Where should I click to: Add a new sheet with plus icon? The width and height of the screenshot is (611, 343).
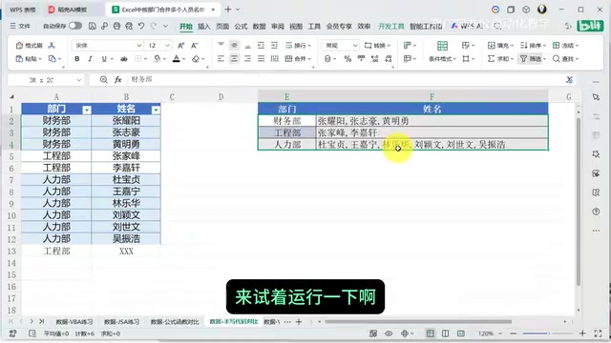(x=299, y=322)
